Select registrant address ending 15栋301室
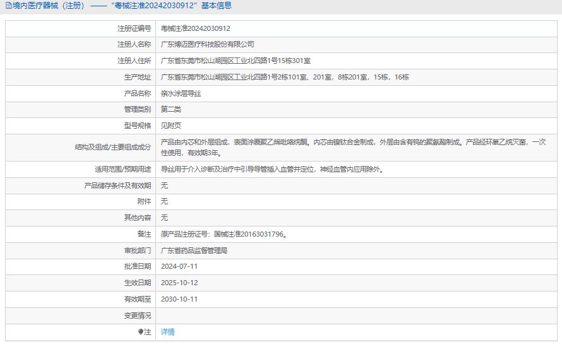 point(236,61)
